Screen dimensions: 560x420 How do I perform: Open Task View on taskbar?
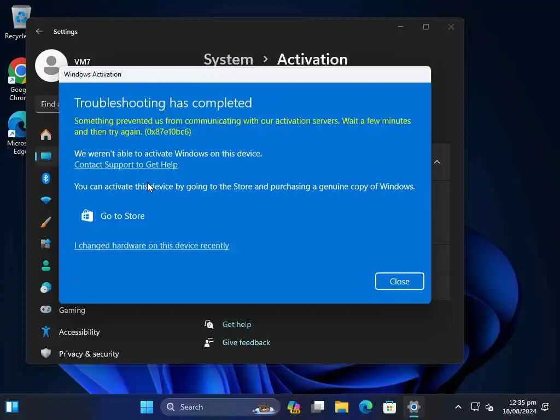[318, 407]
